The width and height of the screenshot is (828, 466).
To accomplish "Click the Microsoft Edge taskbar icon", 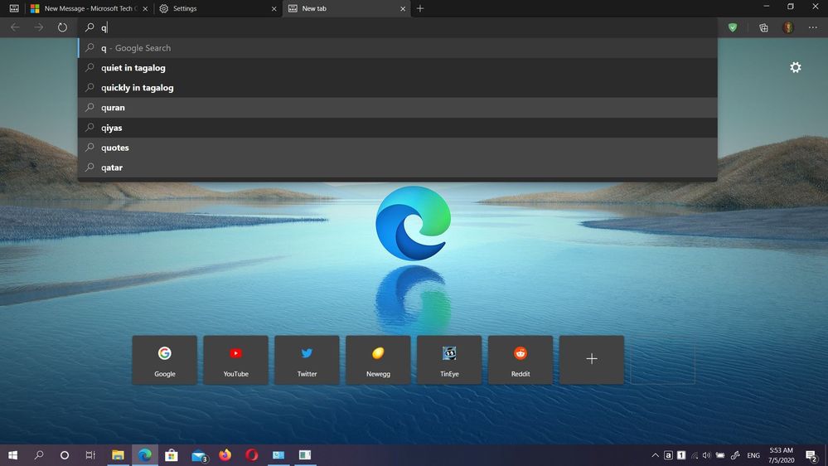I will pos(145,455).
